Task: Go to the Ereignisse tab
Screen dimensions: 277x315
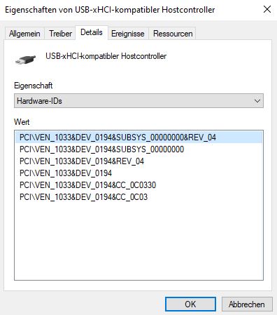Action: (x=128, y=34)
